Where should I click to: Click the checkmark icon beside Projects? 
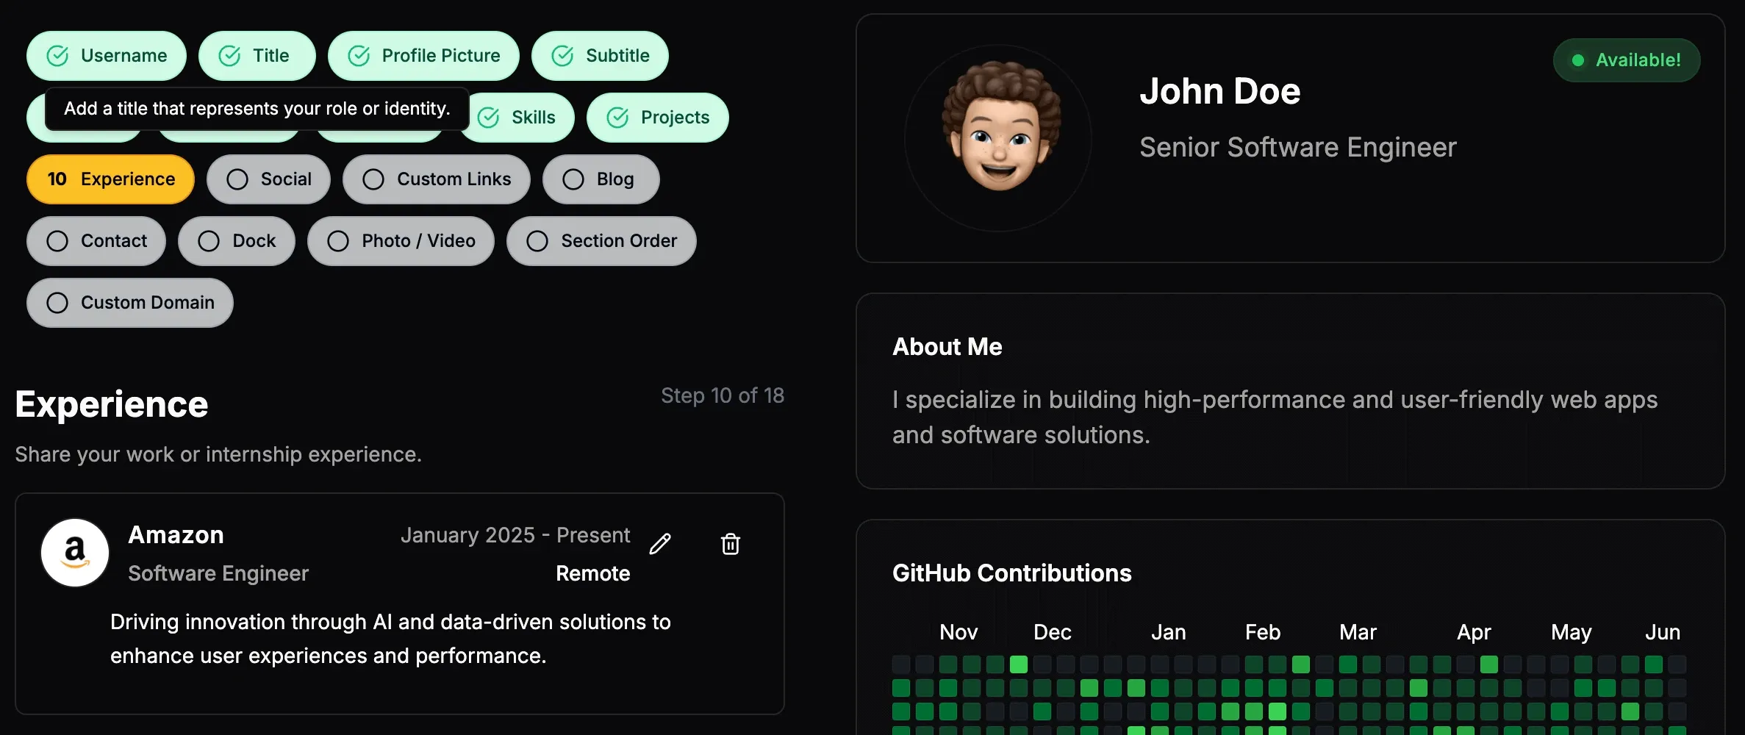(x=617, y=118)
